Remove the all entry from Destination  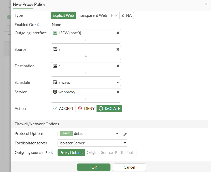(x=118, y=66)
